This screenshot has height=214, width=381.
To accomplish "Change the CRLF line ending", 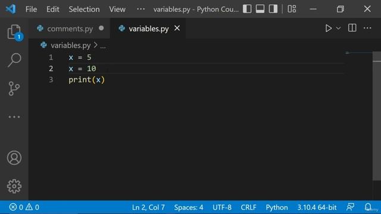I will 248,207.
